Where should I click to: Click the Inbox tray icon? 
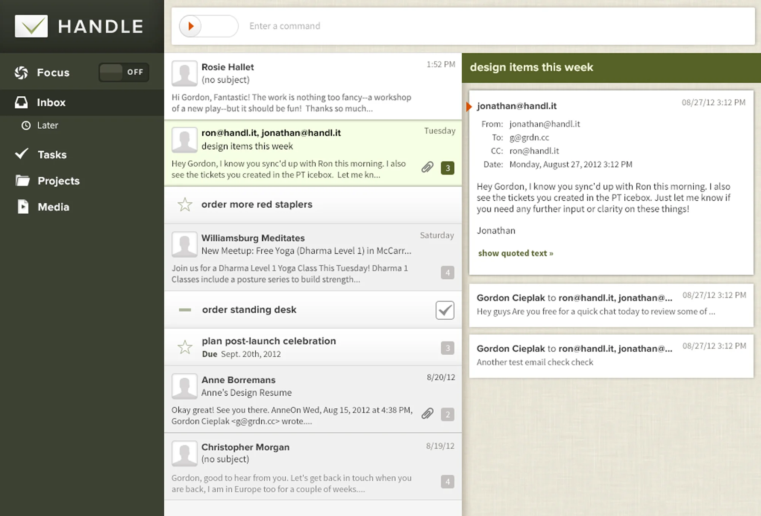click(x=21, y=102)
